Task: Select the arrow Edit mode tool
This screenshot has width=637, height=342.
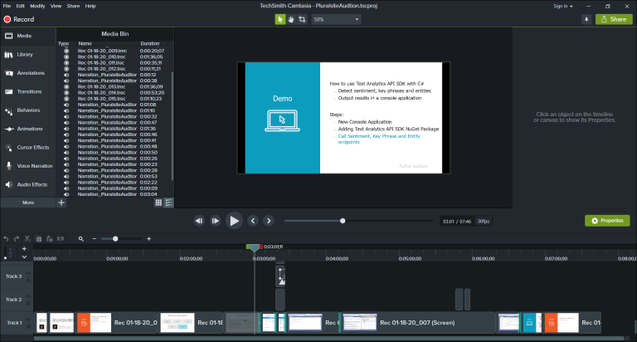Action: point(280,19)
